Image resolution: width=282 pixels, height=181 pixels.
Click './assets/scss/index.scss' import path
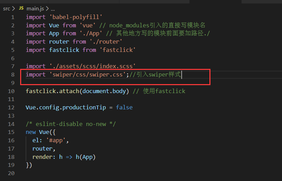pos(93,66)
